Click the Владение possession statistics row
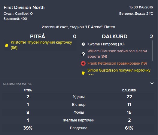The width and height of the screenshot is (158, 135). click(78, 128)
